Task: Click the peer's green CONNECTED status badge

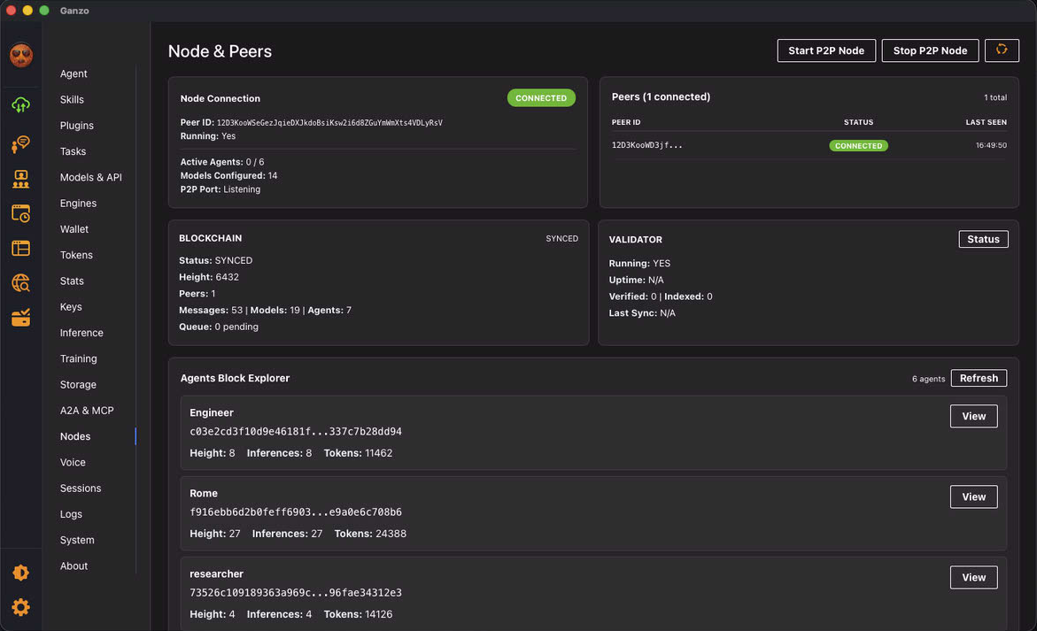Action: coord(858,145)
